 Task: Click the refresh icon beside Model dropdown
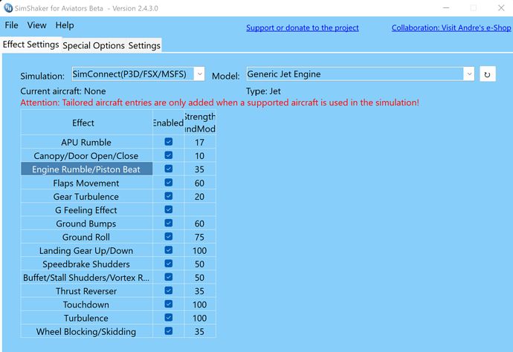pos(487,75)
